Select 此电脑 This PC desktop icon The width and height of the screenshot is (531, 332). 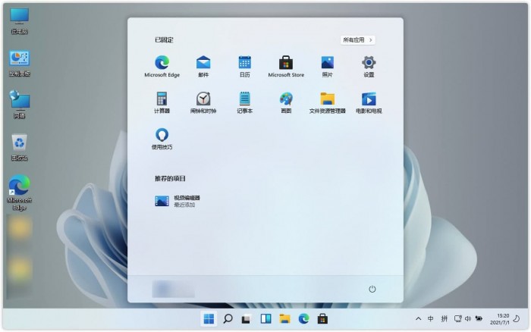[19, 21]
